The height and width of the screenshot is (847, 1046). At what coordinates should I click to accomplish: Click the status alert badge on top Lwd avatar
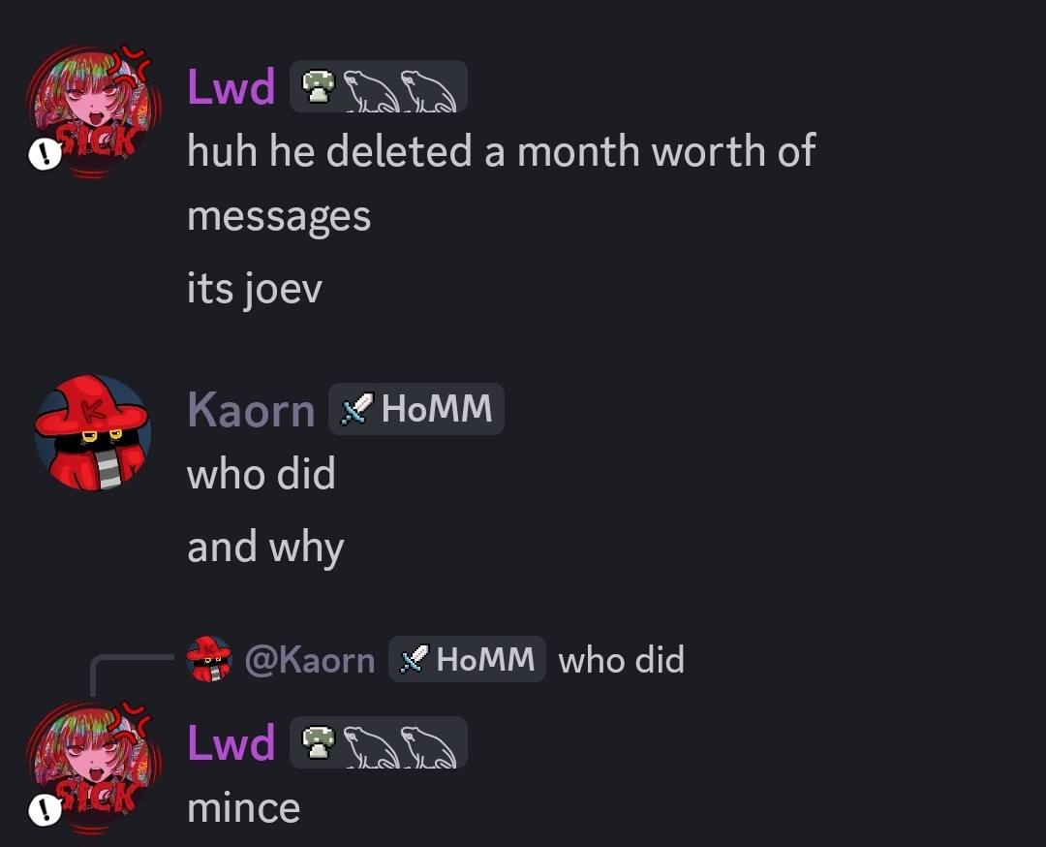pyautogui.click(x=45, y=154)
